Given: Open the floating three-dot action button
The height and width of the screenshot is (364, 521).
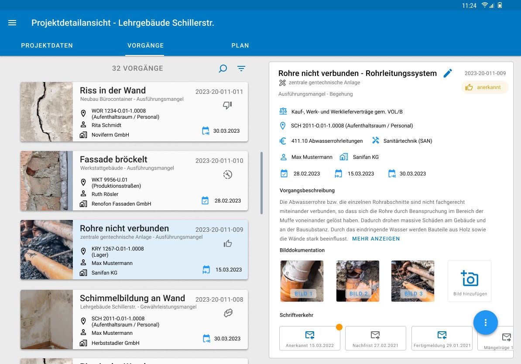Looking at the screenshot, I should 486,323.
